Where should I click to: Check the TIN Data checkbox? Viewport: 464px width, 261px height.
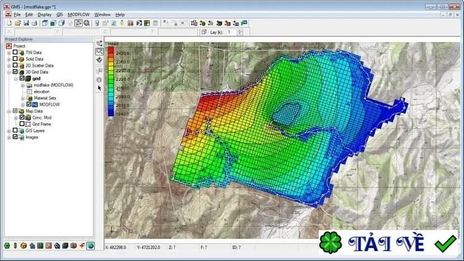(x=15, y=52)
